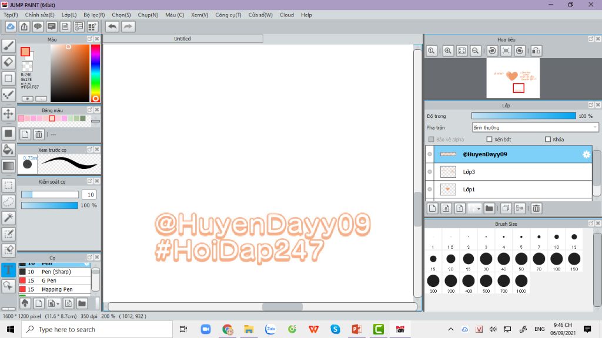Duplicate the layer in Lớp panel
The width and height of the screenshot is (602, 338).
(x=506, y=208)
